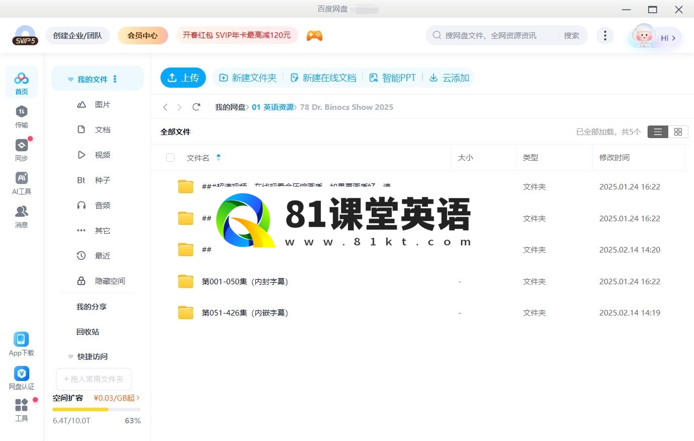
Task: Select all files checkbox in header
Action: point(171,158)
